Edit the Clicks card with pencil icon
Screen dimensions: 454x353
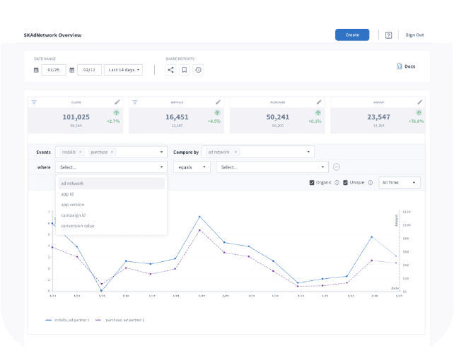117,102
